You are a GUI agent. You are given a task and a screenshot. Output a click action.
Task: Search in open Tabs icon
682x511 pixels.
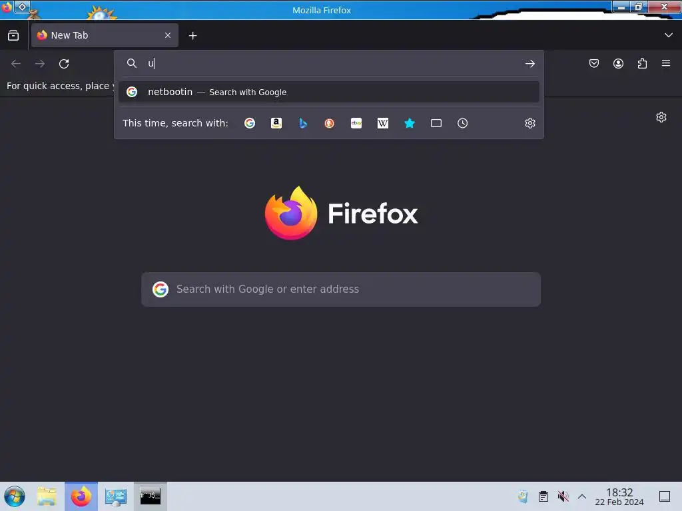click(436, 123)
